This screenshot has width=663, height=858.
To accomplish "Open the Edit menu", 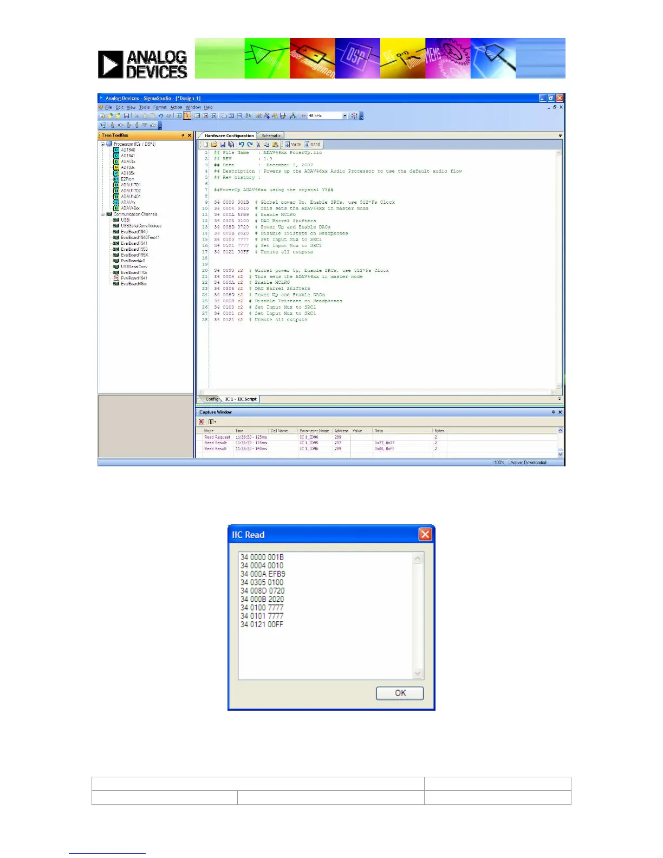I will pos(119,107).
